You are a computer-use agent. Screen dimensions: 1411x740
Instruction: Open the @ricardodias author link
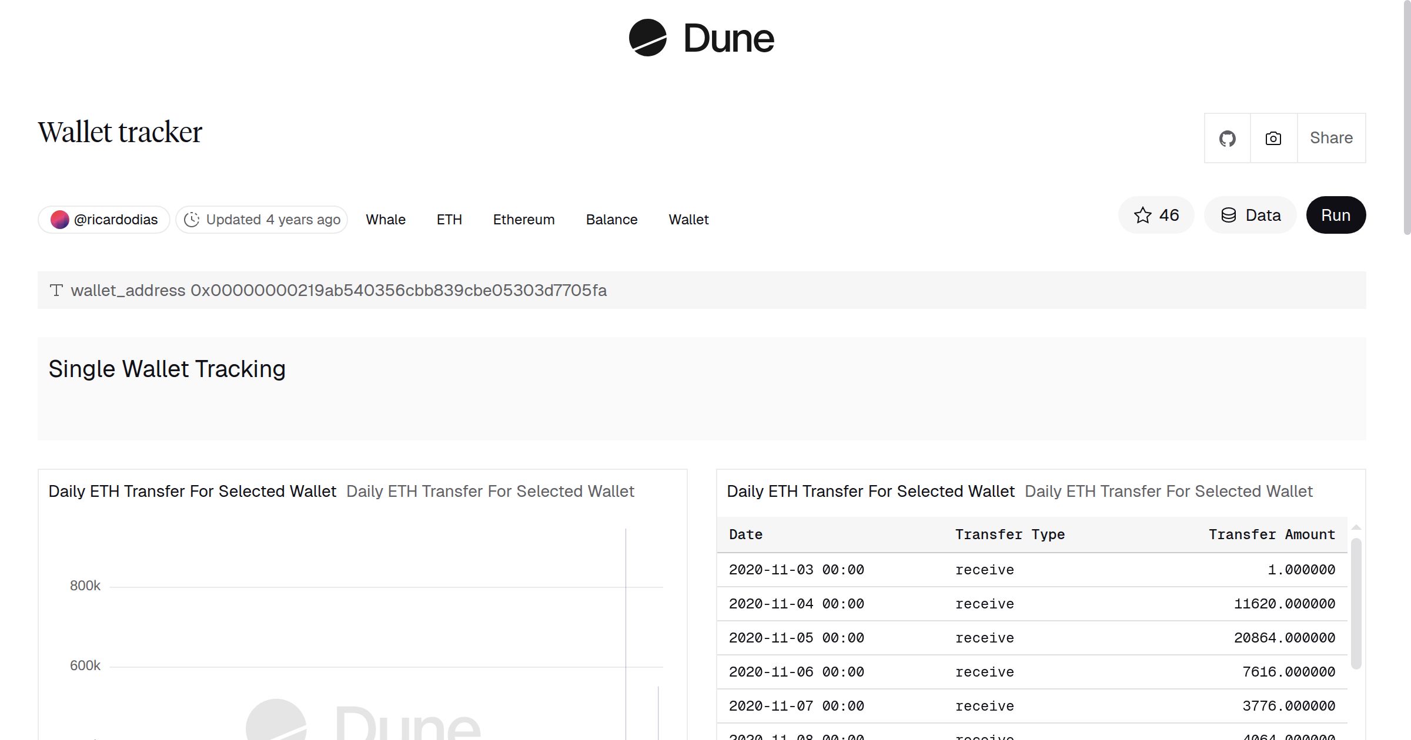[x=116, y=219]
